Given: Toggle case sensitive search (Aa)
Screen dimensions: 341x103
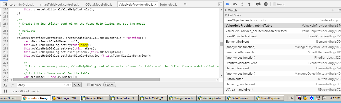Looking at the screenshot, I should click(x=5, y=85).
